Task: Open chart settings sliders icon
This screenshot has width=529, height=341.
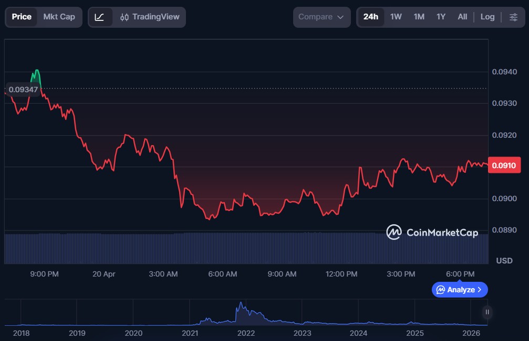Action: tap(513, 17)
